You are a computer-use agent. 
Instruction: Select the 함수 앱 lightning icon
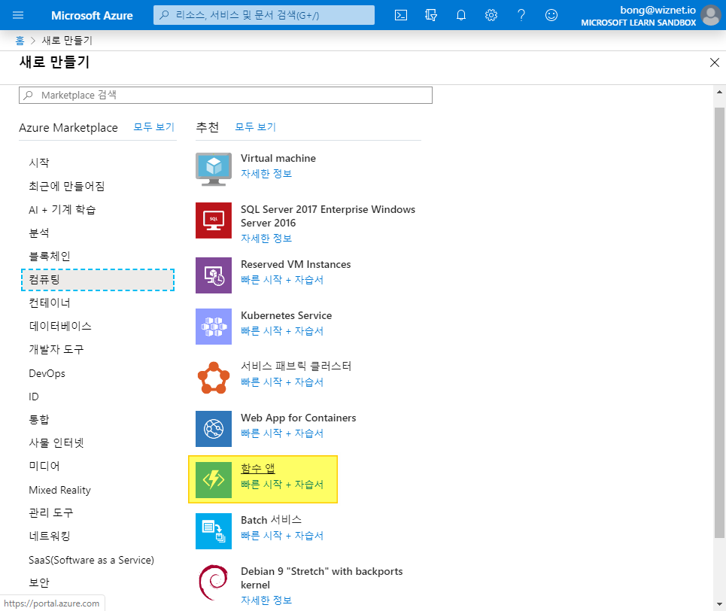214,480
